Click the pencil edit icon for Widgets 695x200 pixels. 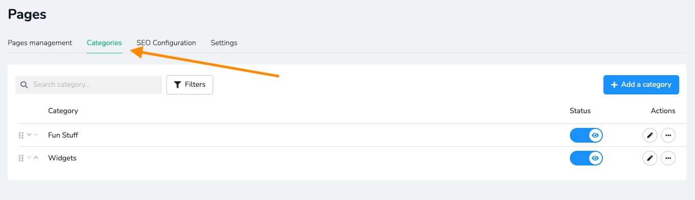(x=650, y=158)
